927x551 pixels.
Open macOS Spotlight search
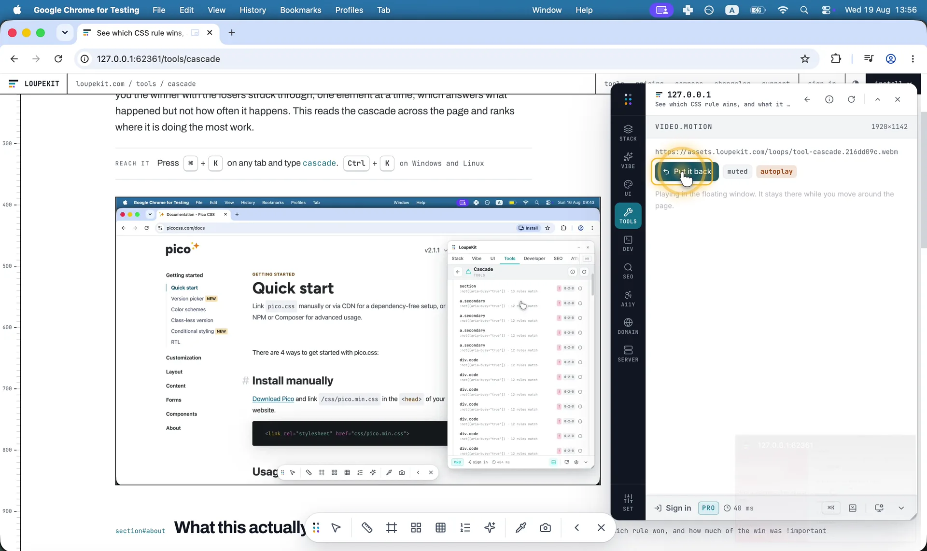coord(804,10)
